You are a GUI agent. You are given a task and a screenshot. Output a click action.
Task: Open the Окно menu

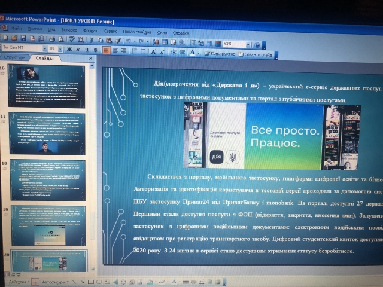coord(162,33)
